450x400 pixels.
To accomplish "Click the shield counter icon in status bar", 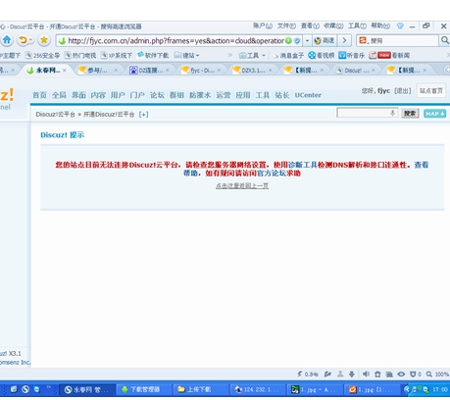I will pos(415,375).
